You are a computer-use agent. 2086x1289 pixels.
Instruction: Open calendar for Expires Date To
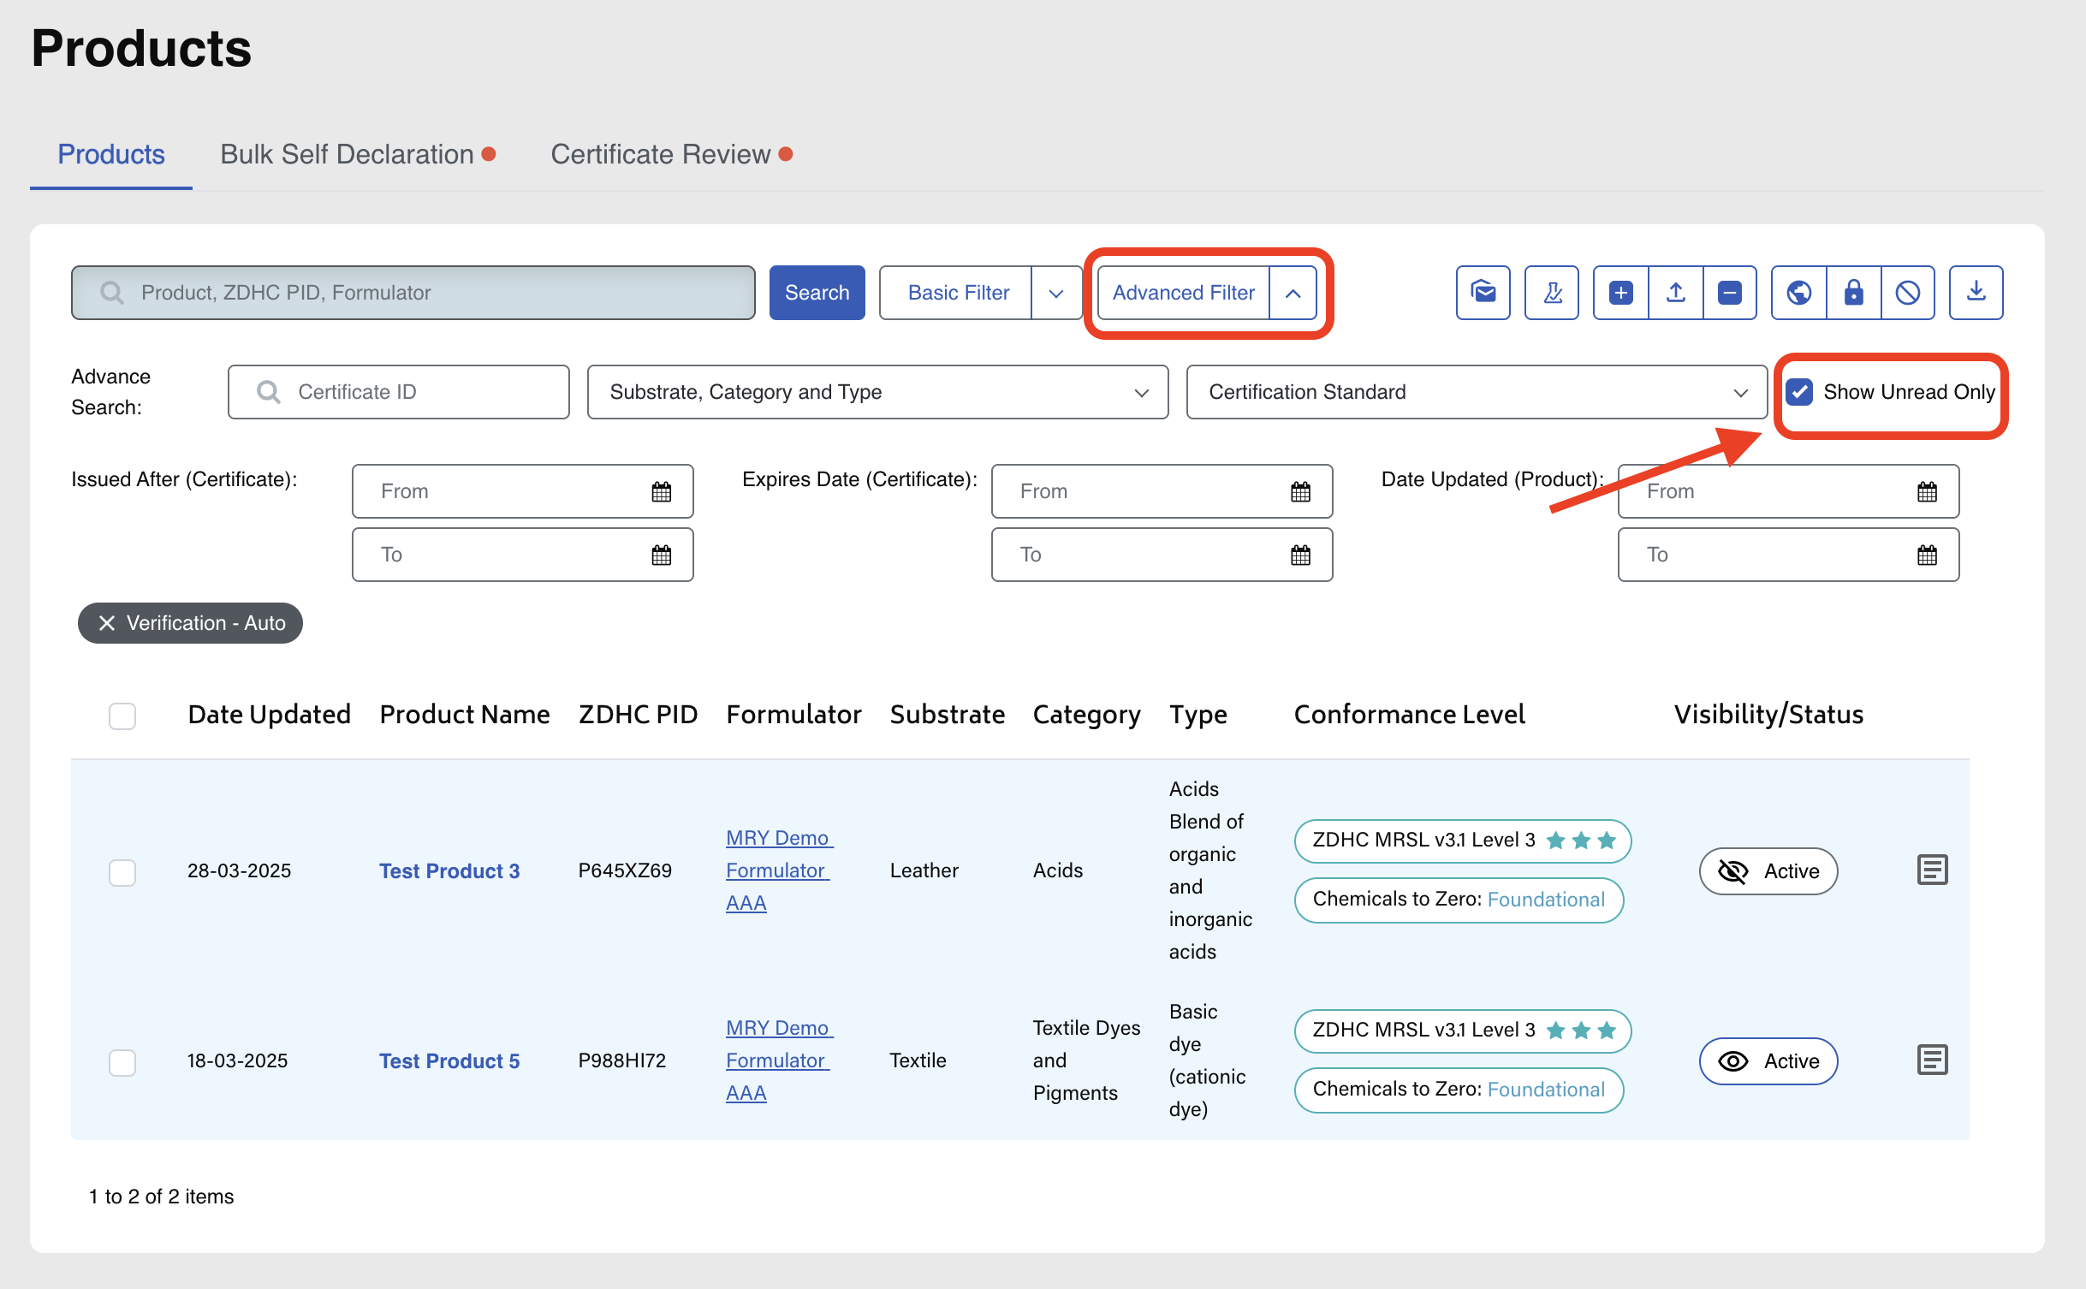click(1300, 555)
